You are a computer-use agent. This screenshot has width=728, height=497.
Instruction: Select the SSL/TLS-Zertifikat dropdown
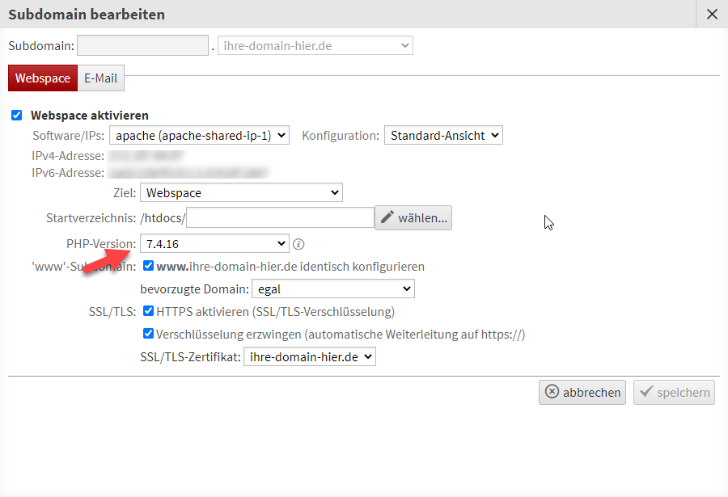click(x=309, y=356)
